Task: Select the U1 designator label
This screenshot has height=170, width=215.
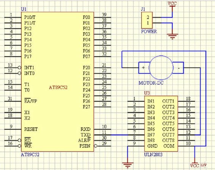Action: [24, 9]
